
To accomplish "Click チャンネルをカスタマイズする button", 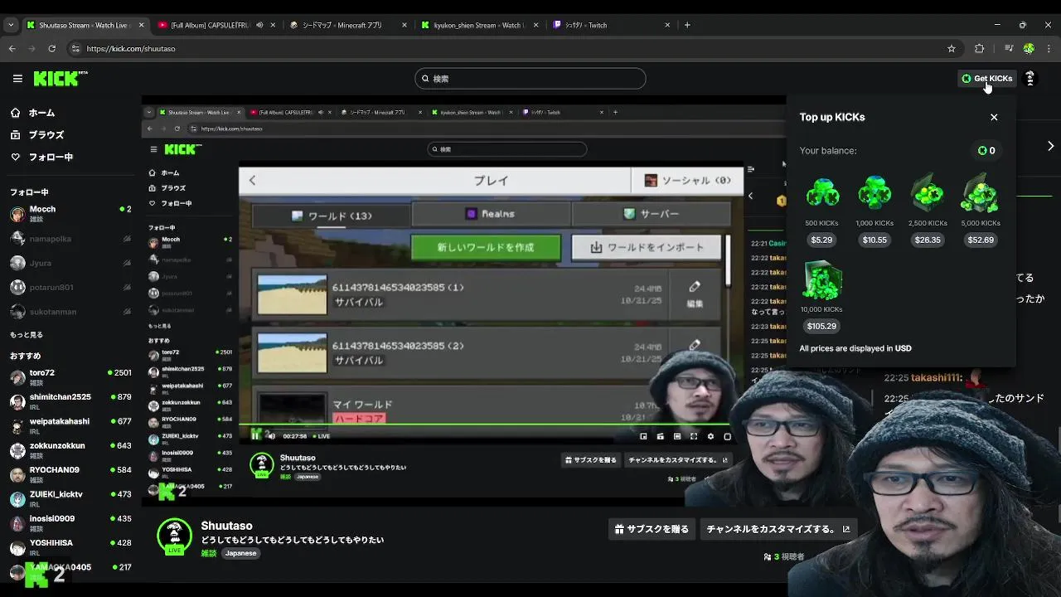I will 778,529.
